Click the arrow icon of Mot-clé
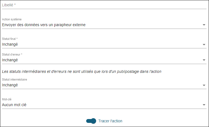 pos(204,105)
